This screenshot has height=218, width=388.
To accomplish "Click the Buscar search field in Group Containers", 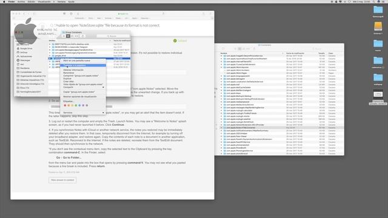I will click(x=113, y=36).
